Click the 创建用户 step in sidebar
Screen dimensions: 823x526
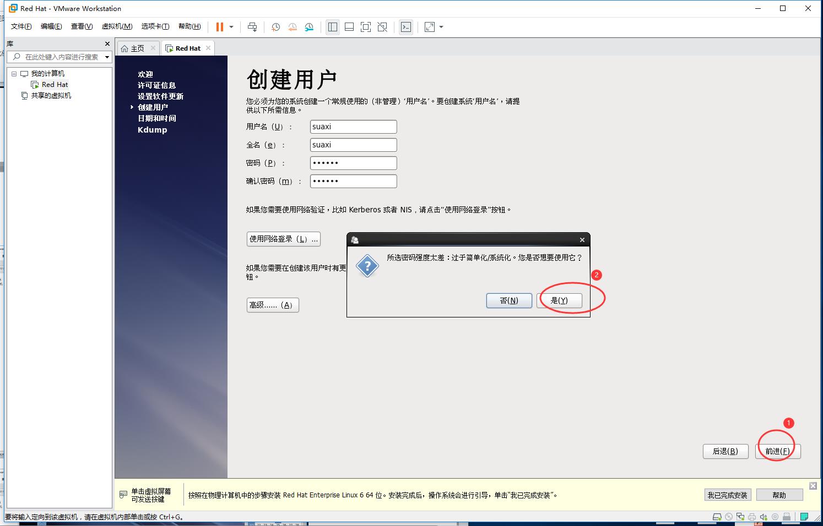click(153, 107)
